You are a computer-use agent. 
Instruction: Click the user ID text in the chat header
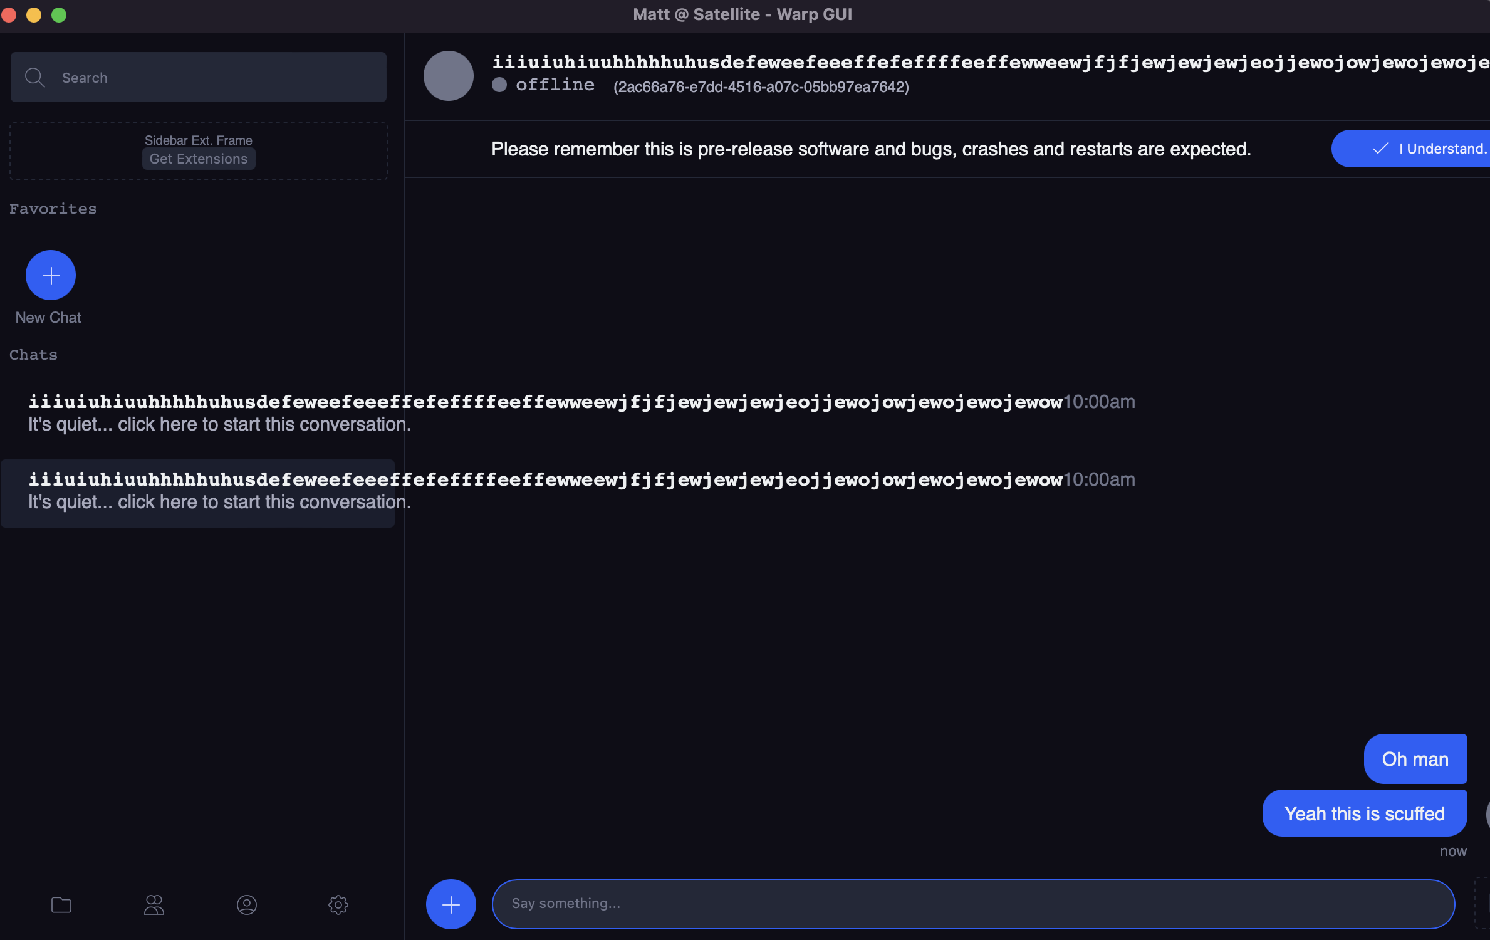click(761, 87)
